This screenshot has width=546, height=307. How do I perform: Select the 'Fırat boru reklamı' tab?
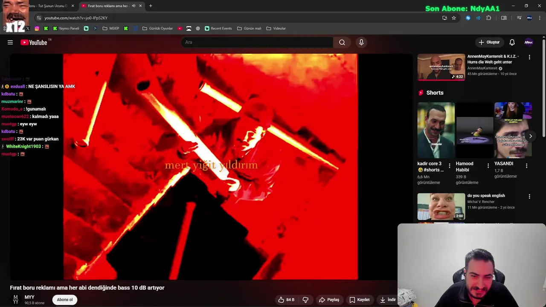point(108,6)
